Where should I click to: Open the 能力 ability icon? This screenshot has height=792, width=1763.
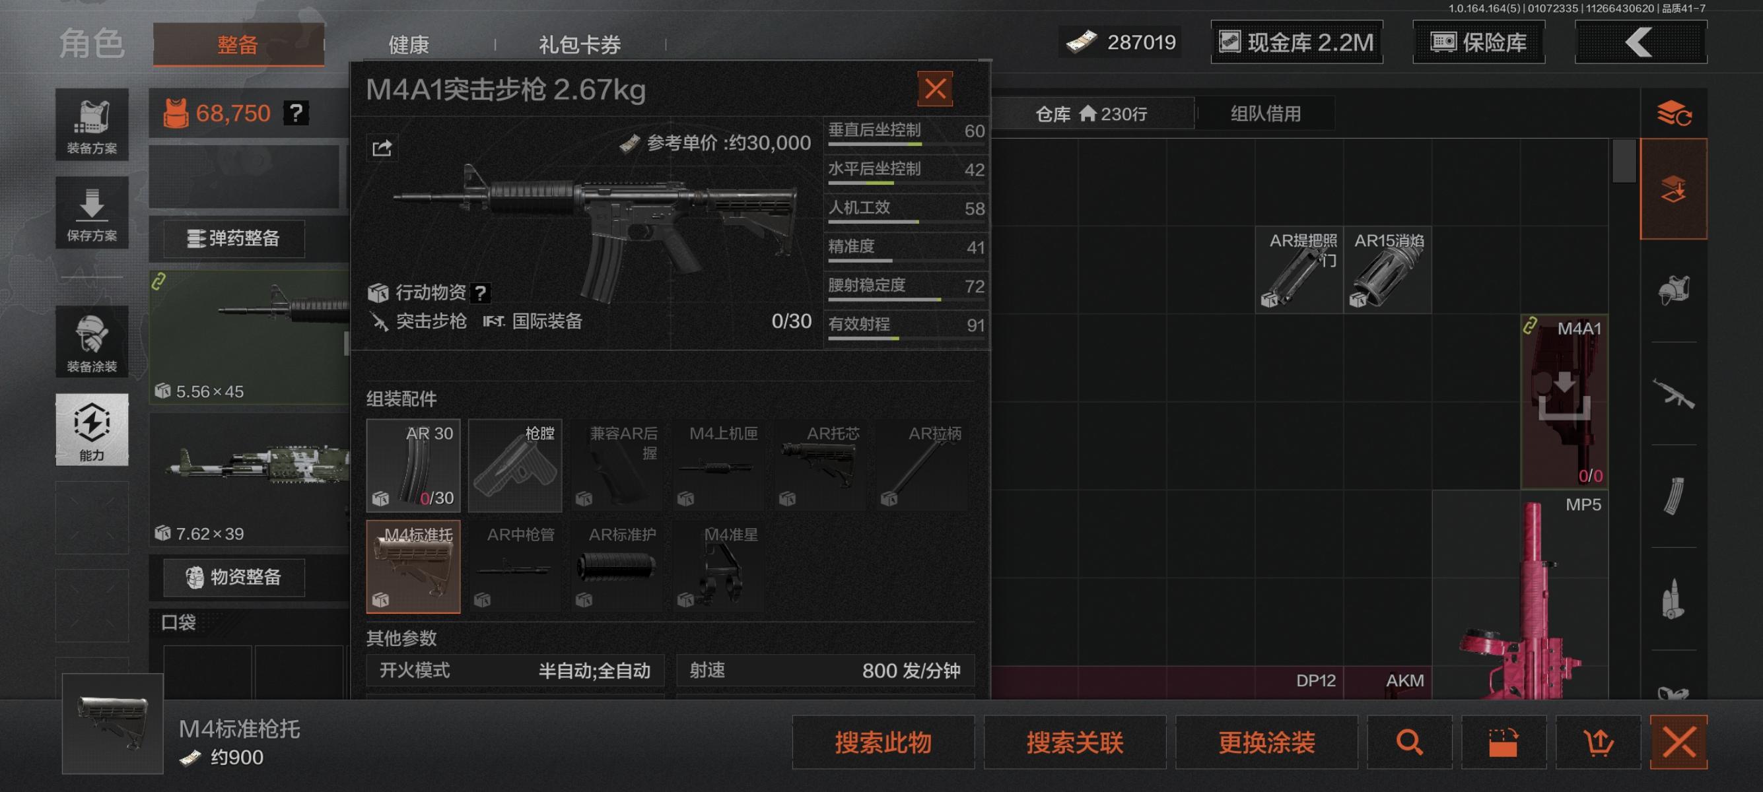pos(92,430)
